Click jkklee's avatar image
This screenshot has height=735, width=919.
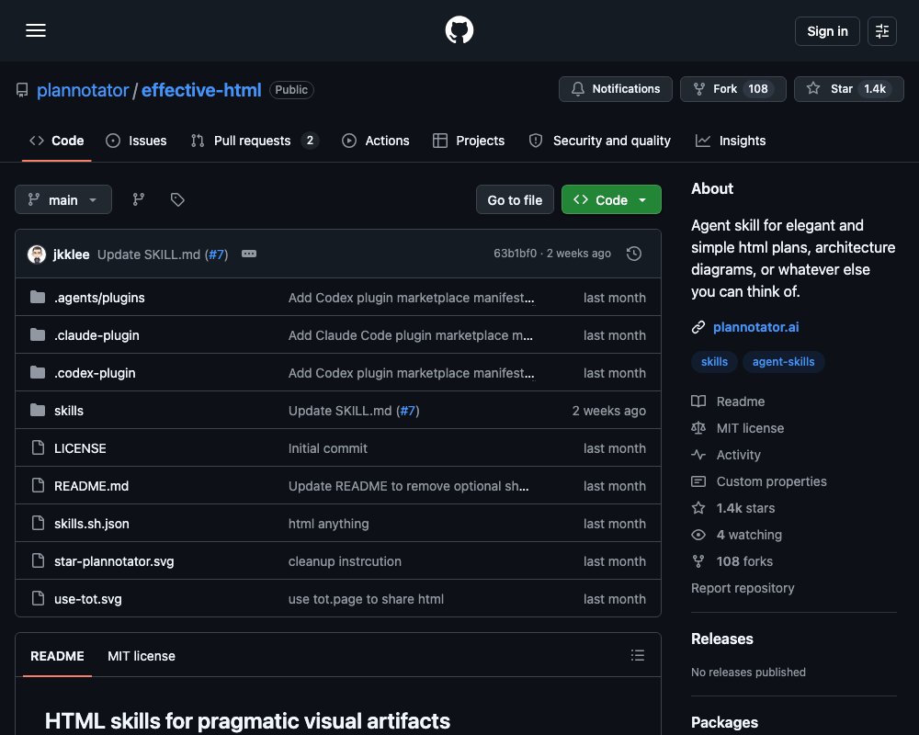37,254
